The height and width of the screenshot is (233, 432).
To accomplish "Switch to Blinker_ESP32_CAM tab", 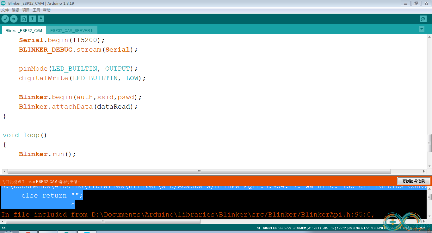I will point(24,30).
